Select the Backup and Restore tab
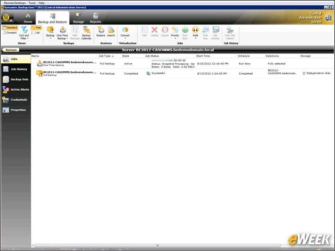This screenshot has width=335, height=251. [x=52, y=18]
